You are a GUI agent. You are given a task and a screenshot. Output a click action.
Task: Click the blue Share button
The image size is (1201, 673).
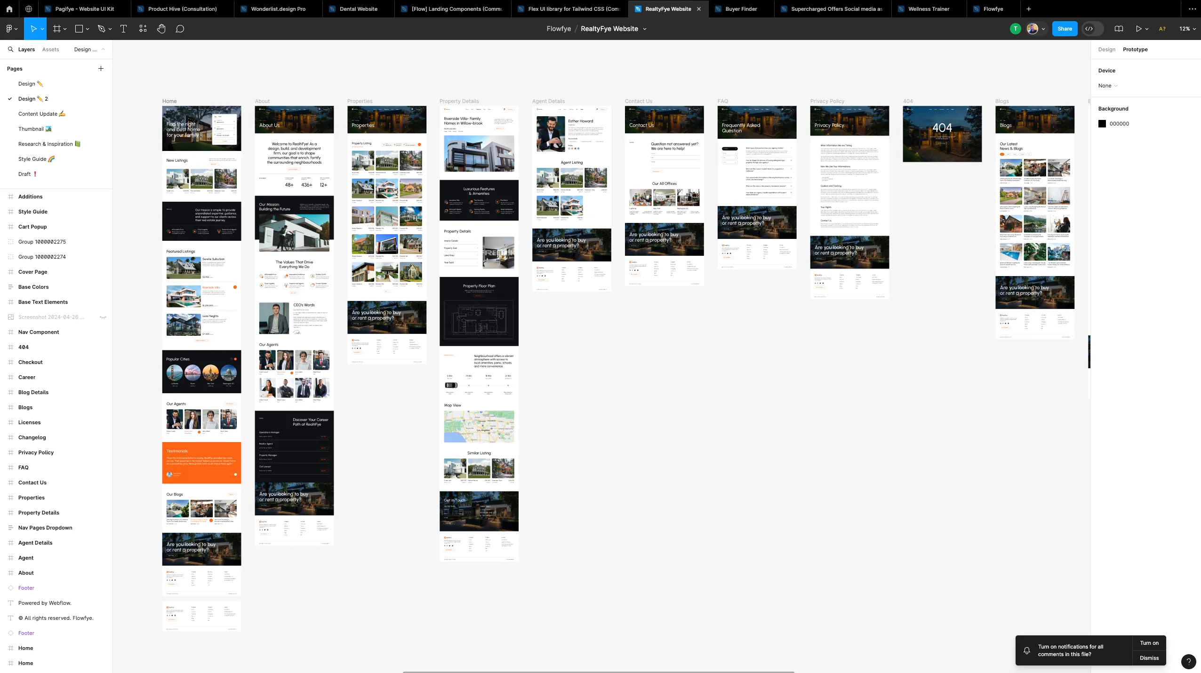click(1065, 29)
